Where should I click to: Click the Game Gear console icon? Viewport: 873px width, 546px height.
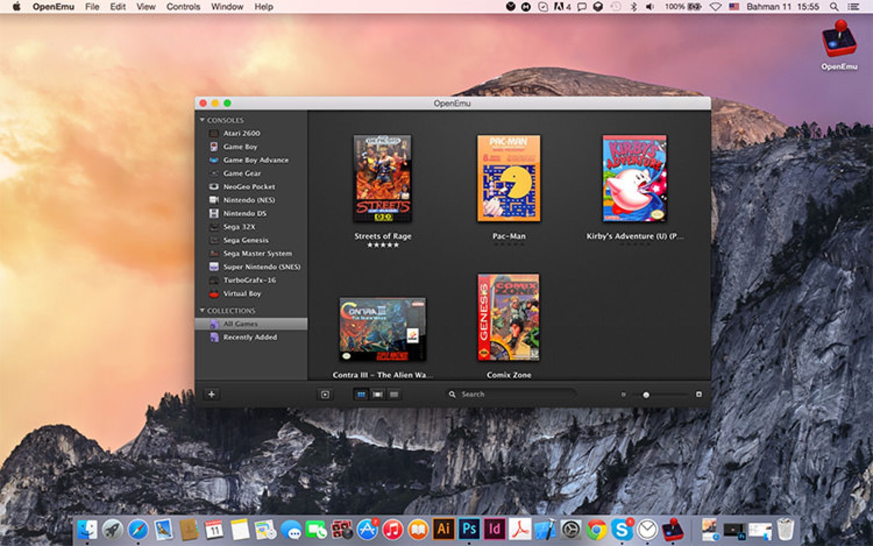[214, 173]
